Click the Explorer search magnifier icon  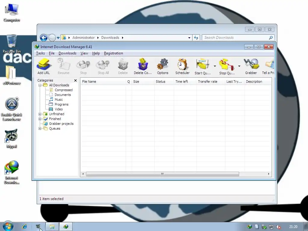tap(271, 38)
